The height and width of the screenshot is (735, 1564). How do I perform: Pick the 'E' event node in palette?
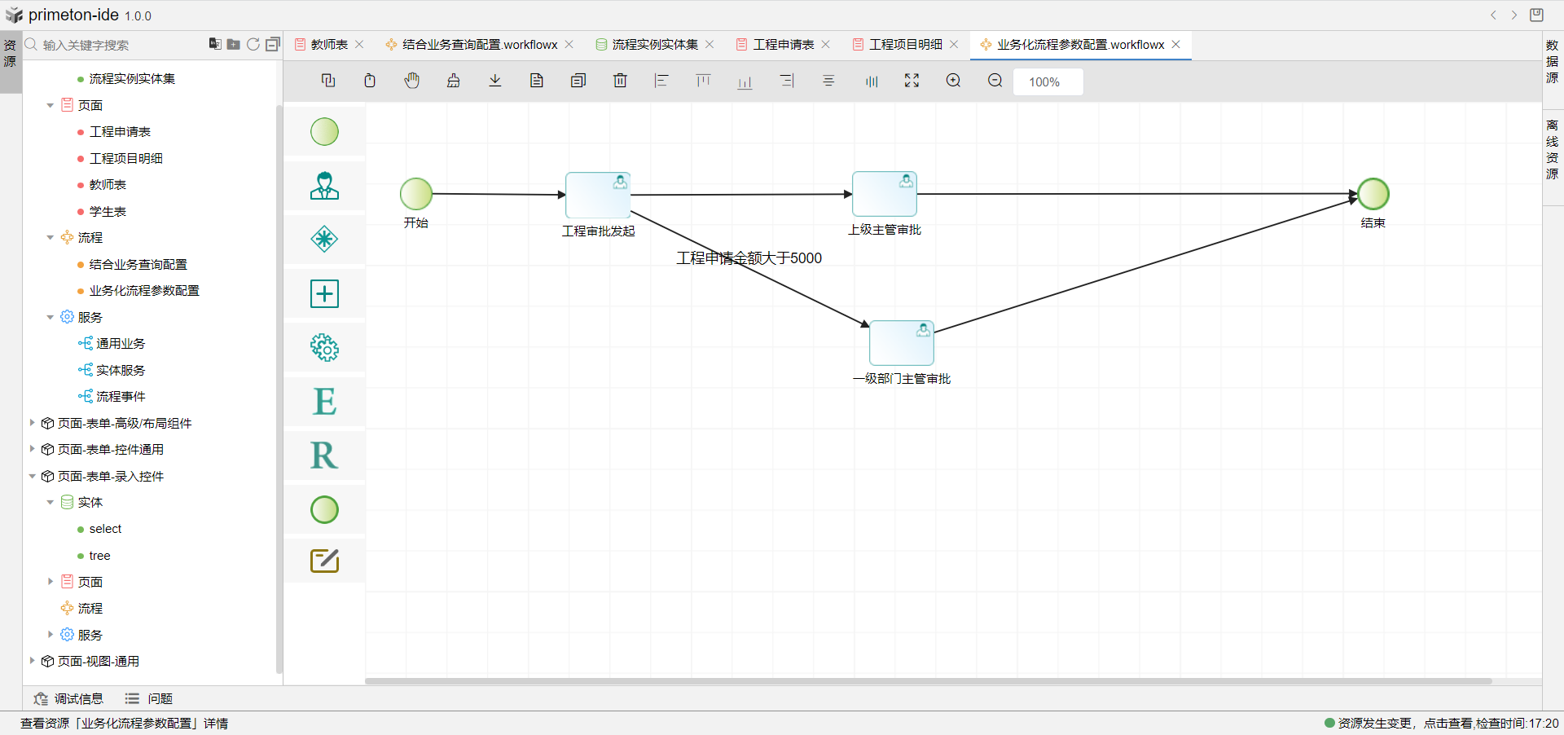(x=324, y=402)
